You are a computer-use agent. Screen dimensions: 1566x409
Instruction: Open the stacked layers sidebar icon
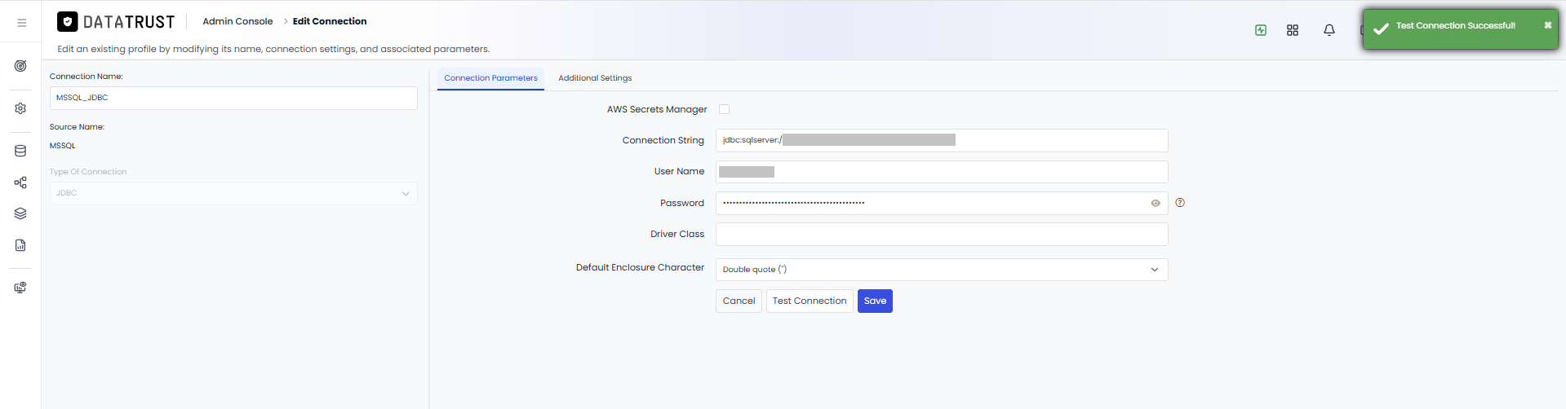[x=20, y=213]
